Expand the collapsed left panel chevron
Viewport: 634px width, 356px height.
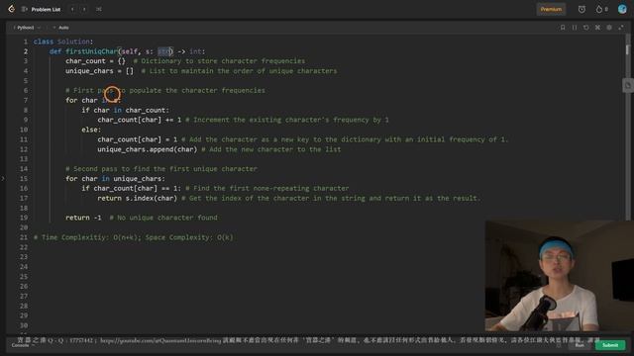tap(3, 178)
